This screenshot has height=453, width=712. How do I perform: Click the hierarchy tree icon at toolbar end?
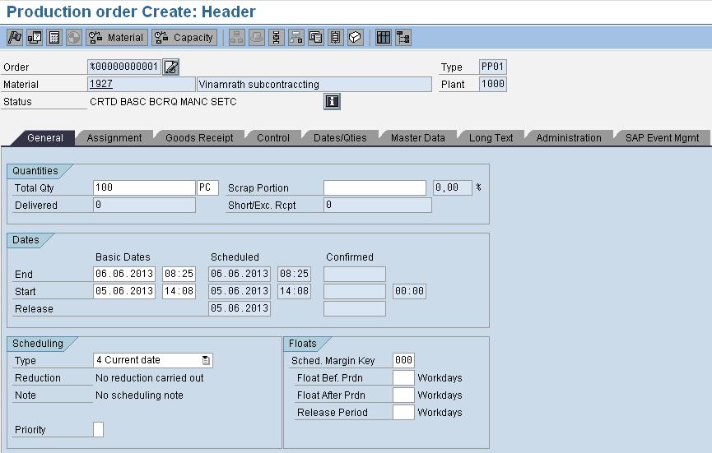(x=403, y=37)
